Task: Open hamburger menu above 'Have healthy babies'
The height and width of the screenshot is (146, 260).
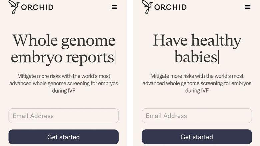Action: (x=248, y=7)
